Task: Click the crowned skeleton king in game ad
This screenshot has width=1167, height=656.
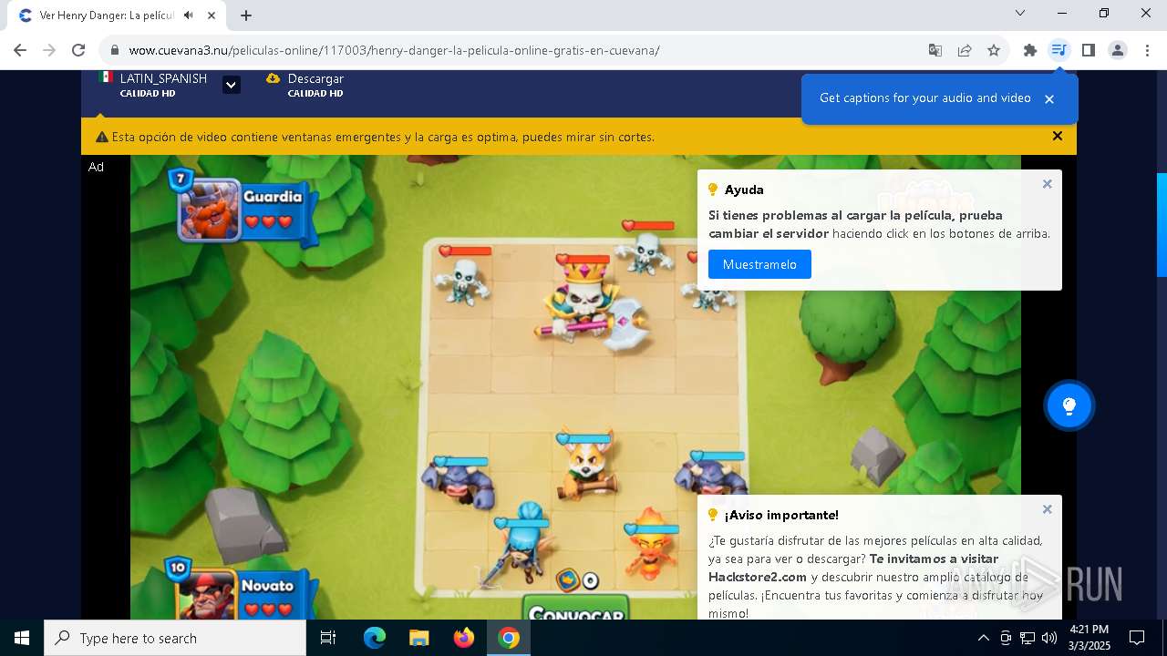Action: 591,302
